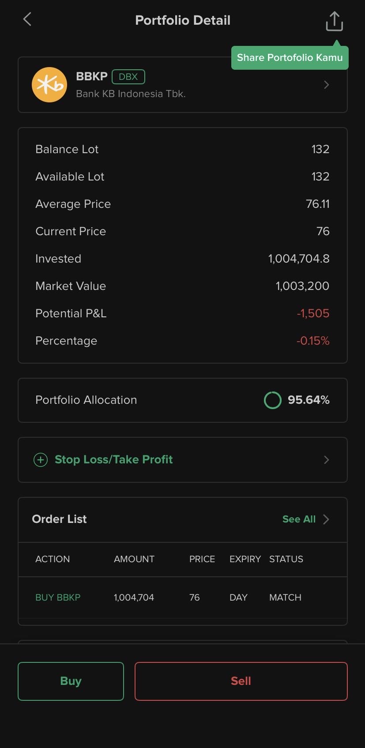
Task: Expand Stop Loss/Take Profit chevron
Action: click(327, 460)
